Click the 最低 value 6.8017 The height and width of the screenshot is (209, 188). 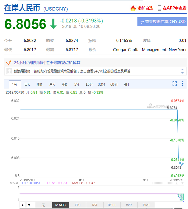point(30,50)
